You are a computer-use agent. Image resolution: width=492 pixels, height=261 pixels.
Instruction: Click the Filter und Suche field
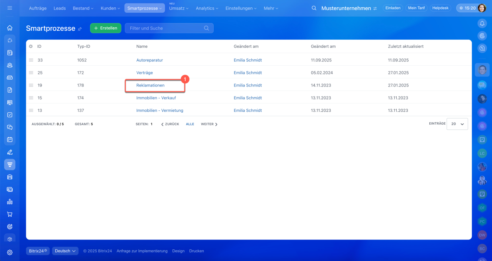(165, 28)
